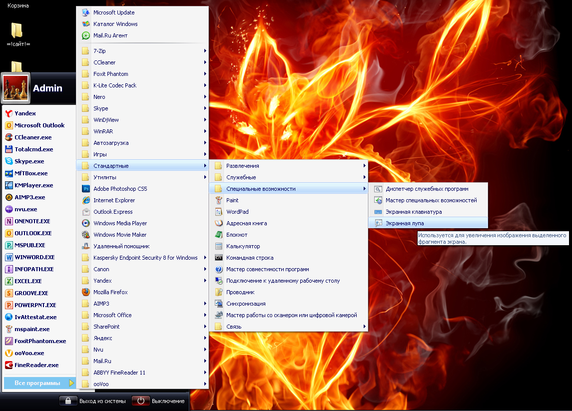The image size is (572, 411).
Task: Click the Mail.Ru Агент icon
Action: click(x=86, y=35)
